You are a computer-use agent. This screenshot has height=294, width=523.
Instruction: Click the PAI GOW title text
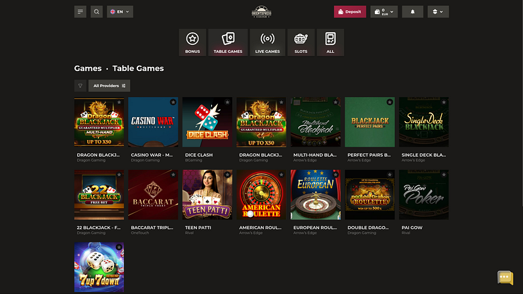[x=412, y=228]
